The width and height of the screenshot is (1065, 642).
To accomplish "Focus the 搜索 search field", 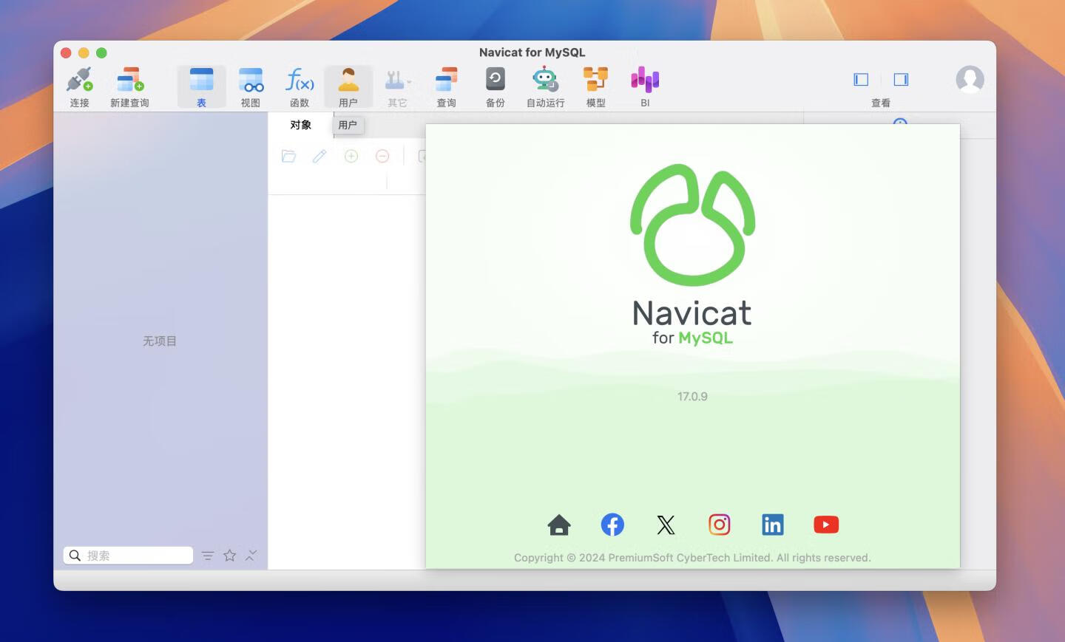I will pyautogui.click(x=128, y=556).
